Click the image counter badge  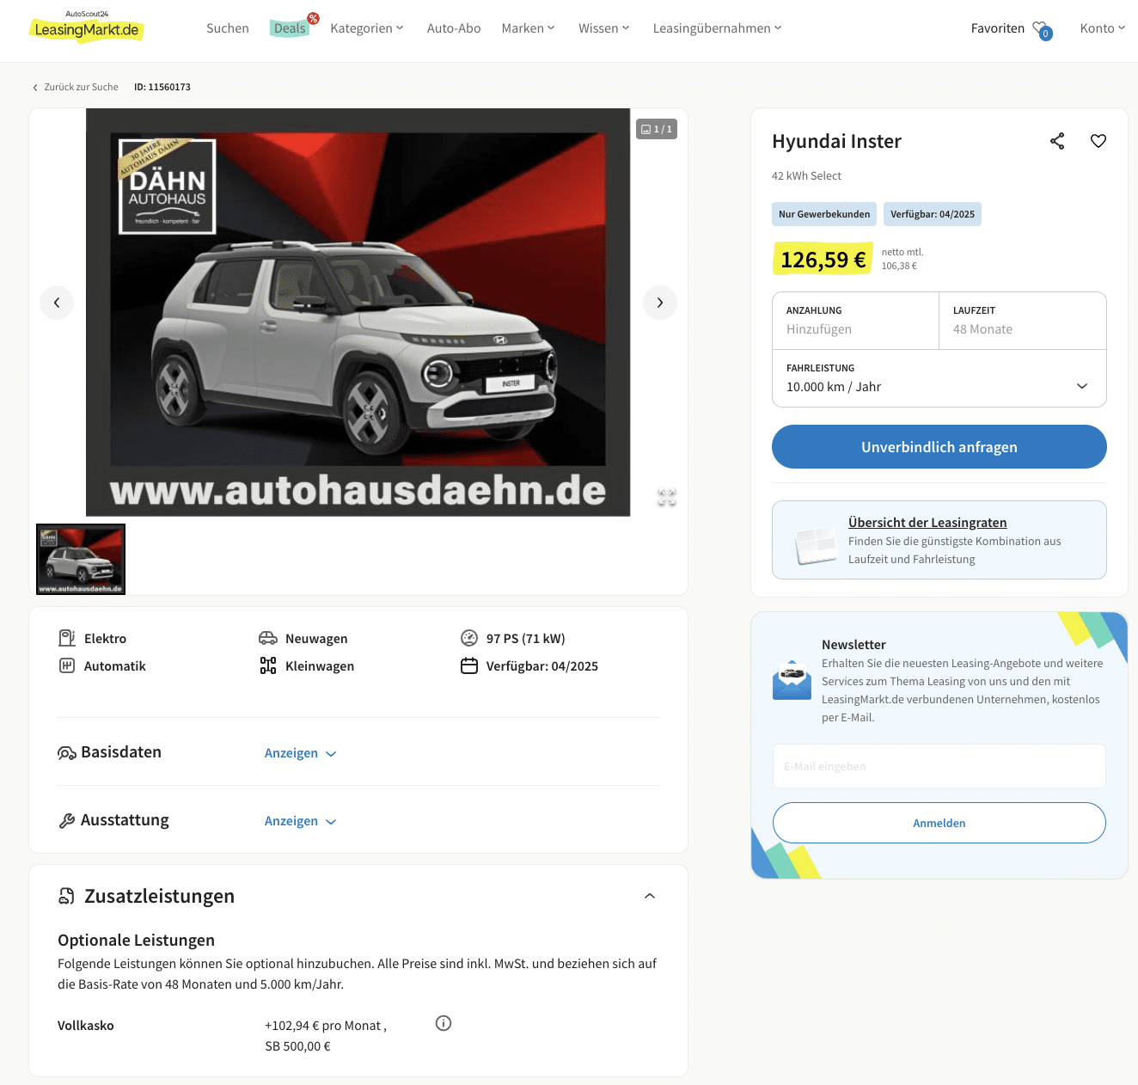[657, 129]
